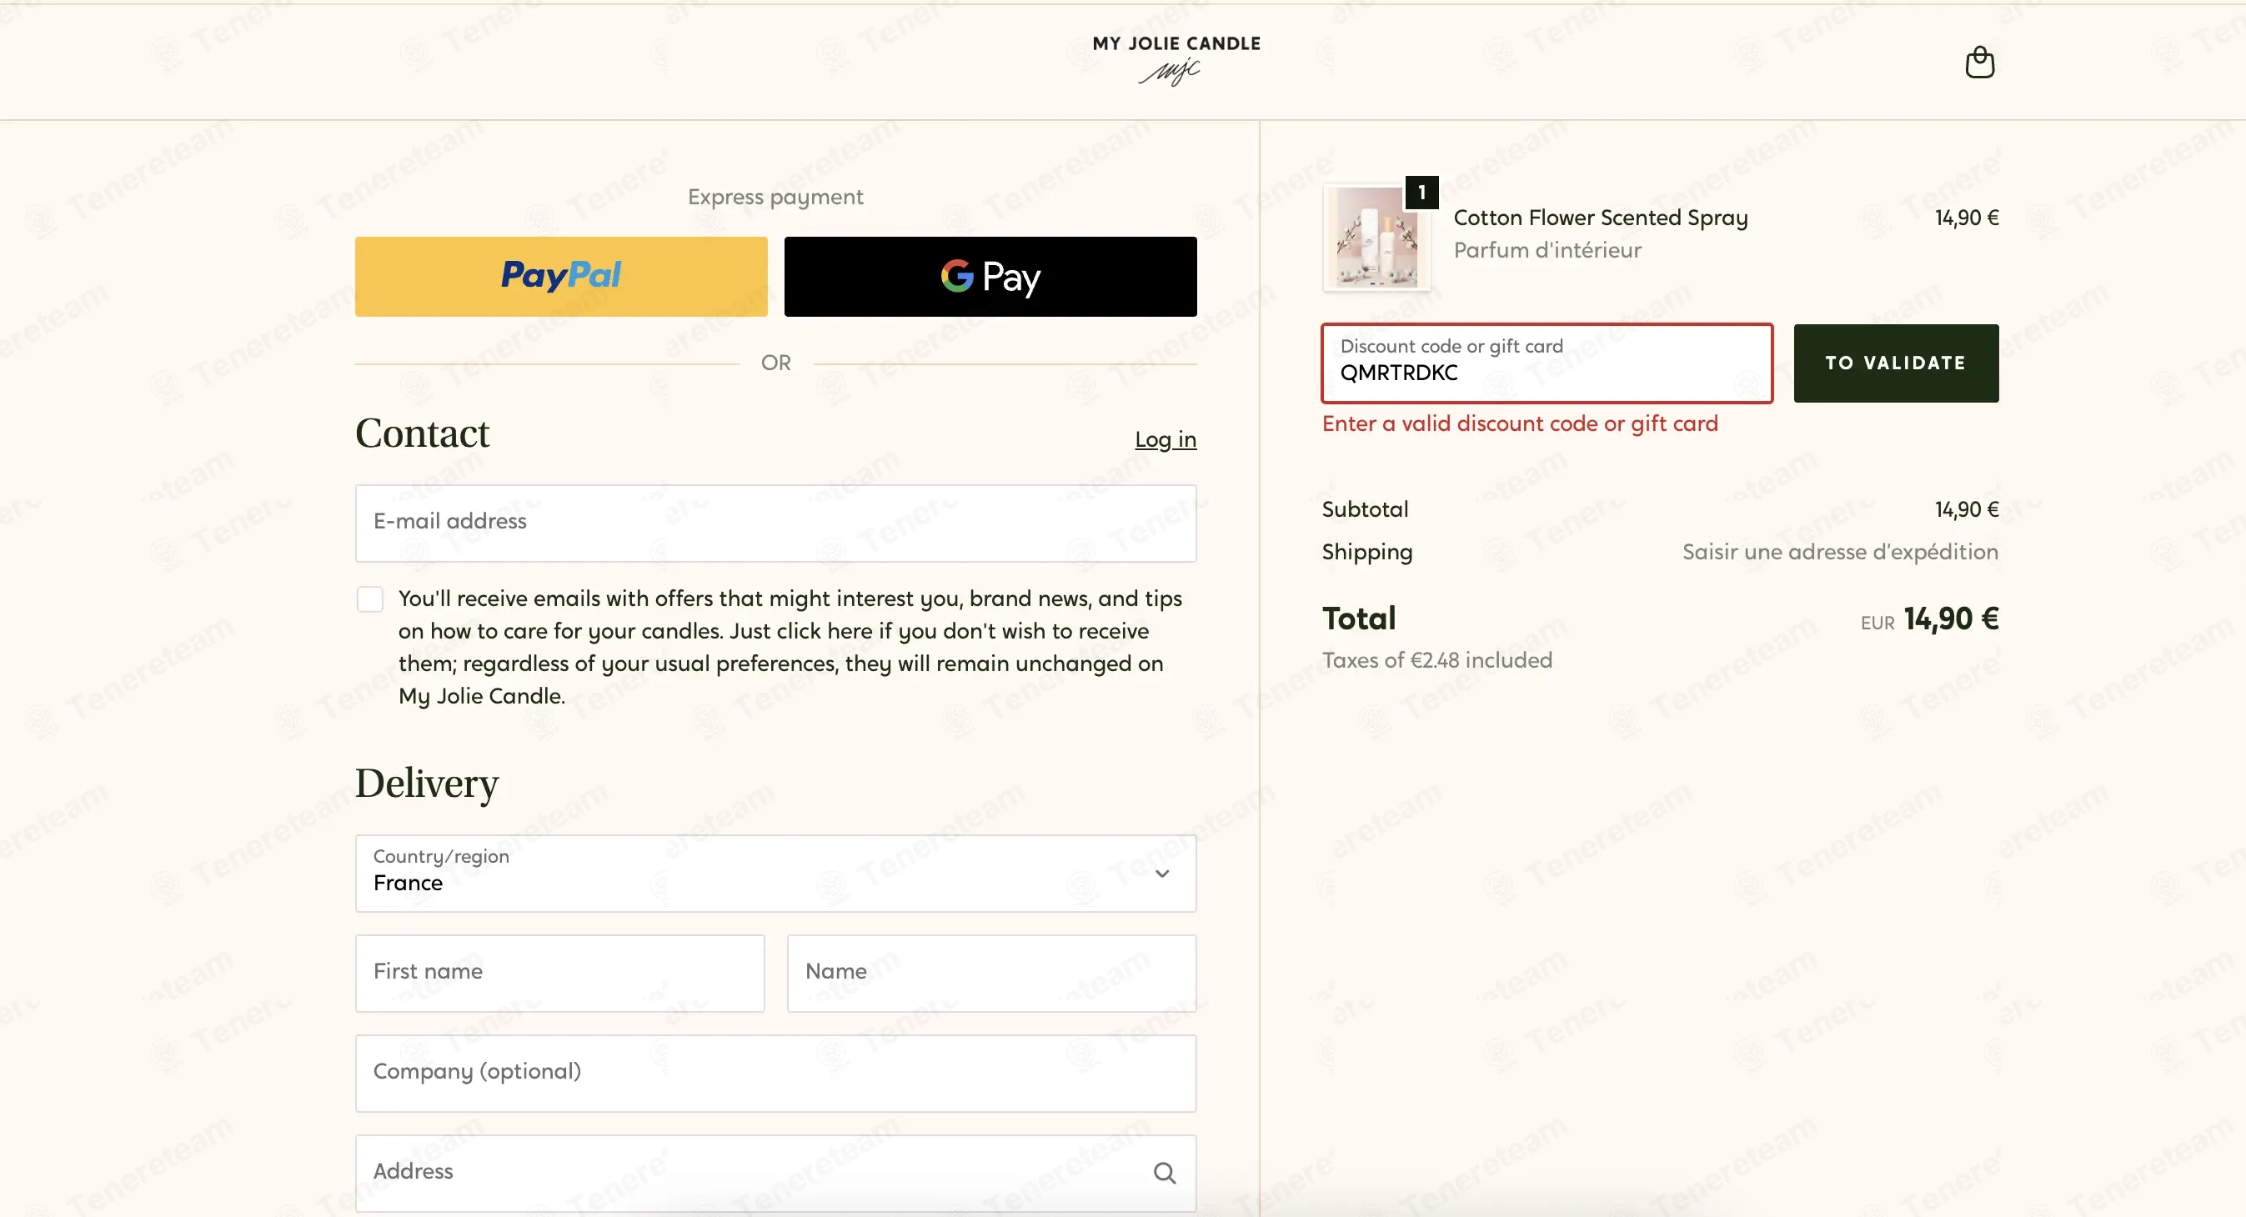2246x1217 pixels.
Task: Click the Total amount '14,90 €'
Action: pos(1950,619)
